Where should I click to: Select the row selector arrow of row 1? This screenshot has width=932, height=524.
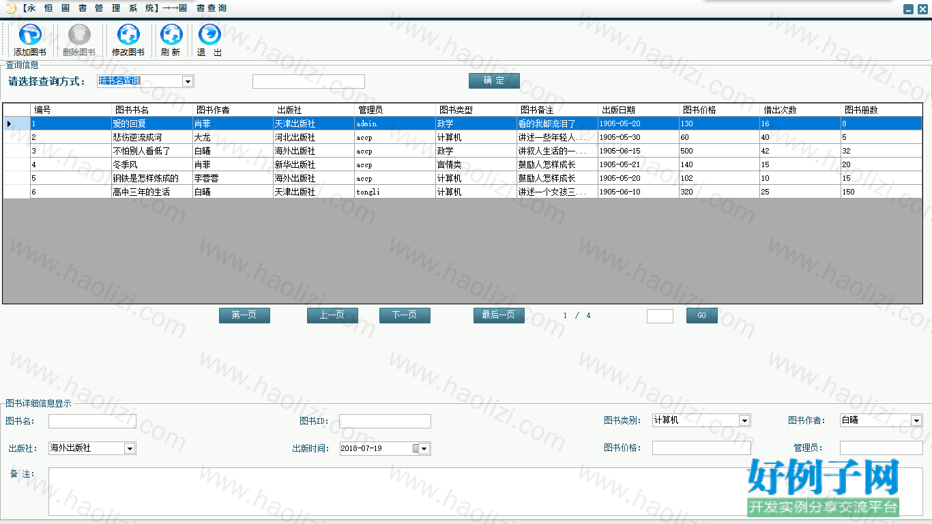click(x=16, y=123)
